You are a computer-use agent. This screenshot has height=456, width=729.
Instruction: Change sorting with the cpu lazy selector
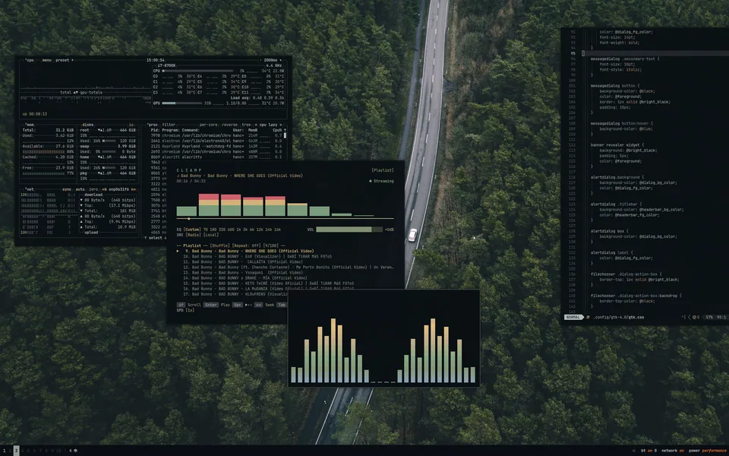click(269, 125)
